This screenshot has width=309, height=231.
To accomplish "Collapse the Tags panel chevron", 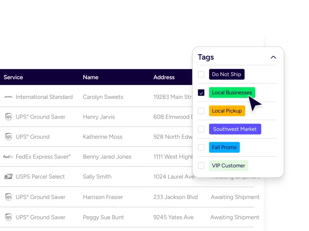I will click(273, 57).
